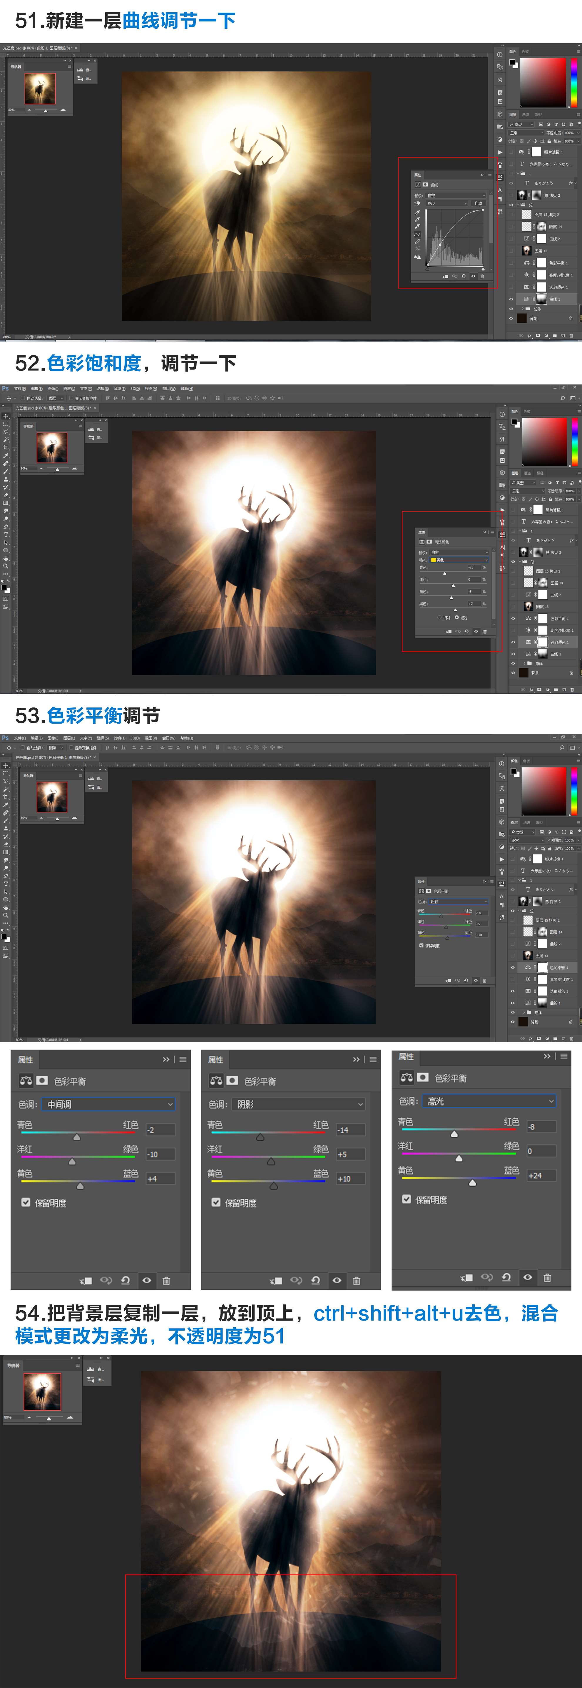Select Pen tool in step 52 toolbar
This screenshot has height=1688, width=582.
click(x=6, y=527)
